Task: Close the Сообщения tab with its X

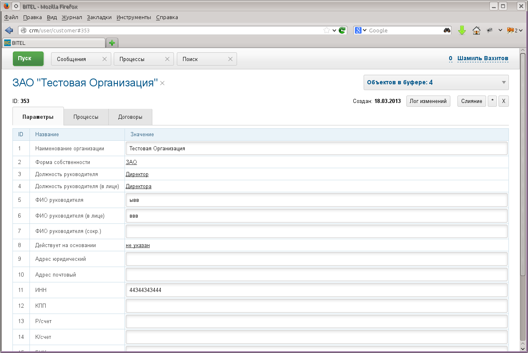Action: click(x=105, y=59)
